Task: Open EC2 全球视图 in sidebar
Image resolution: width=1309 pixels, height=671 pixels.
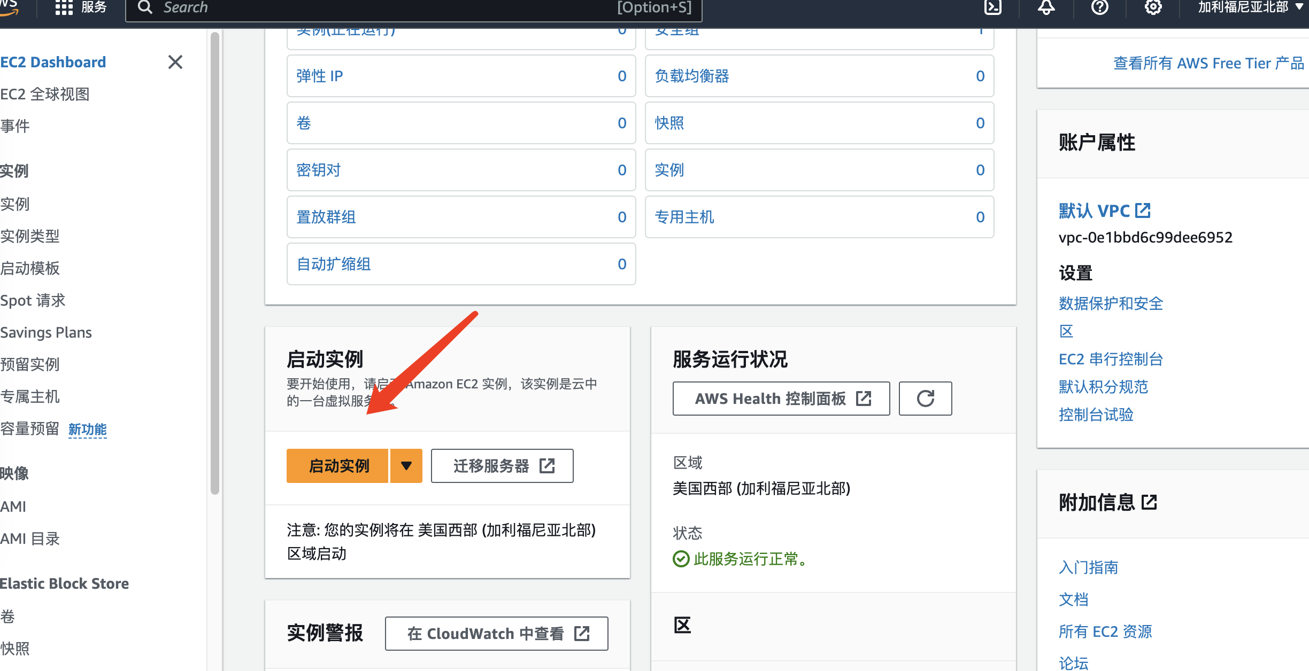Action: tap(45, 94)
